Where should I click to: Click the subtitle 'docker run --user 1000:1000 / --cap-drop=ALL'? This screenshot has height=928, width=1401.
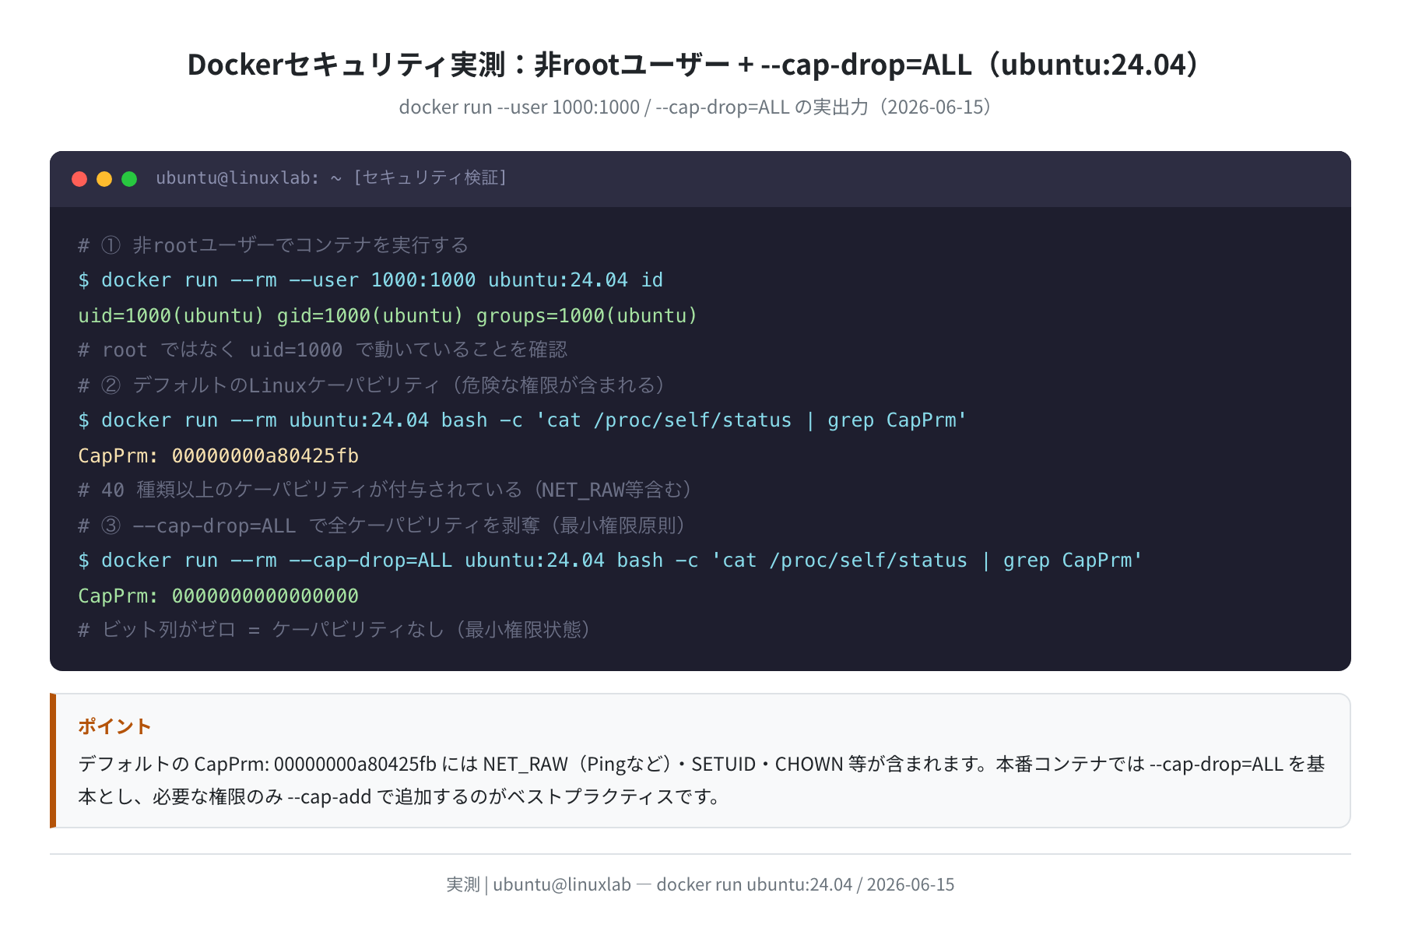pos(595,107)
